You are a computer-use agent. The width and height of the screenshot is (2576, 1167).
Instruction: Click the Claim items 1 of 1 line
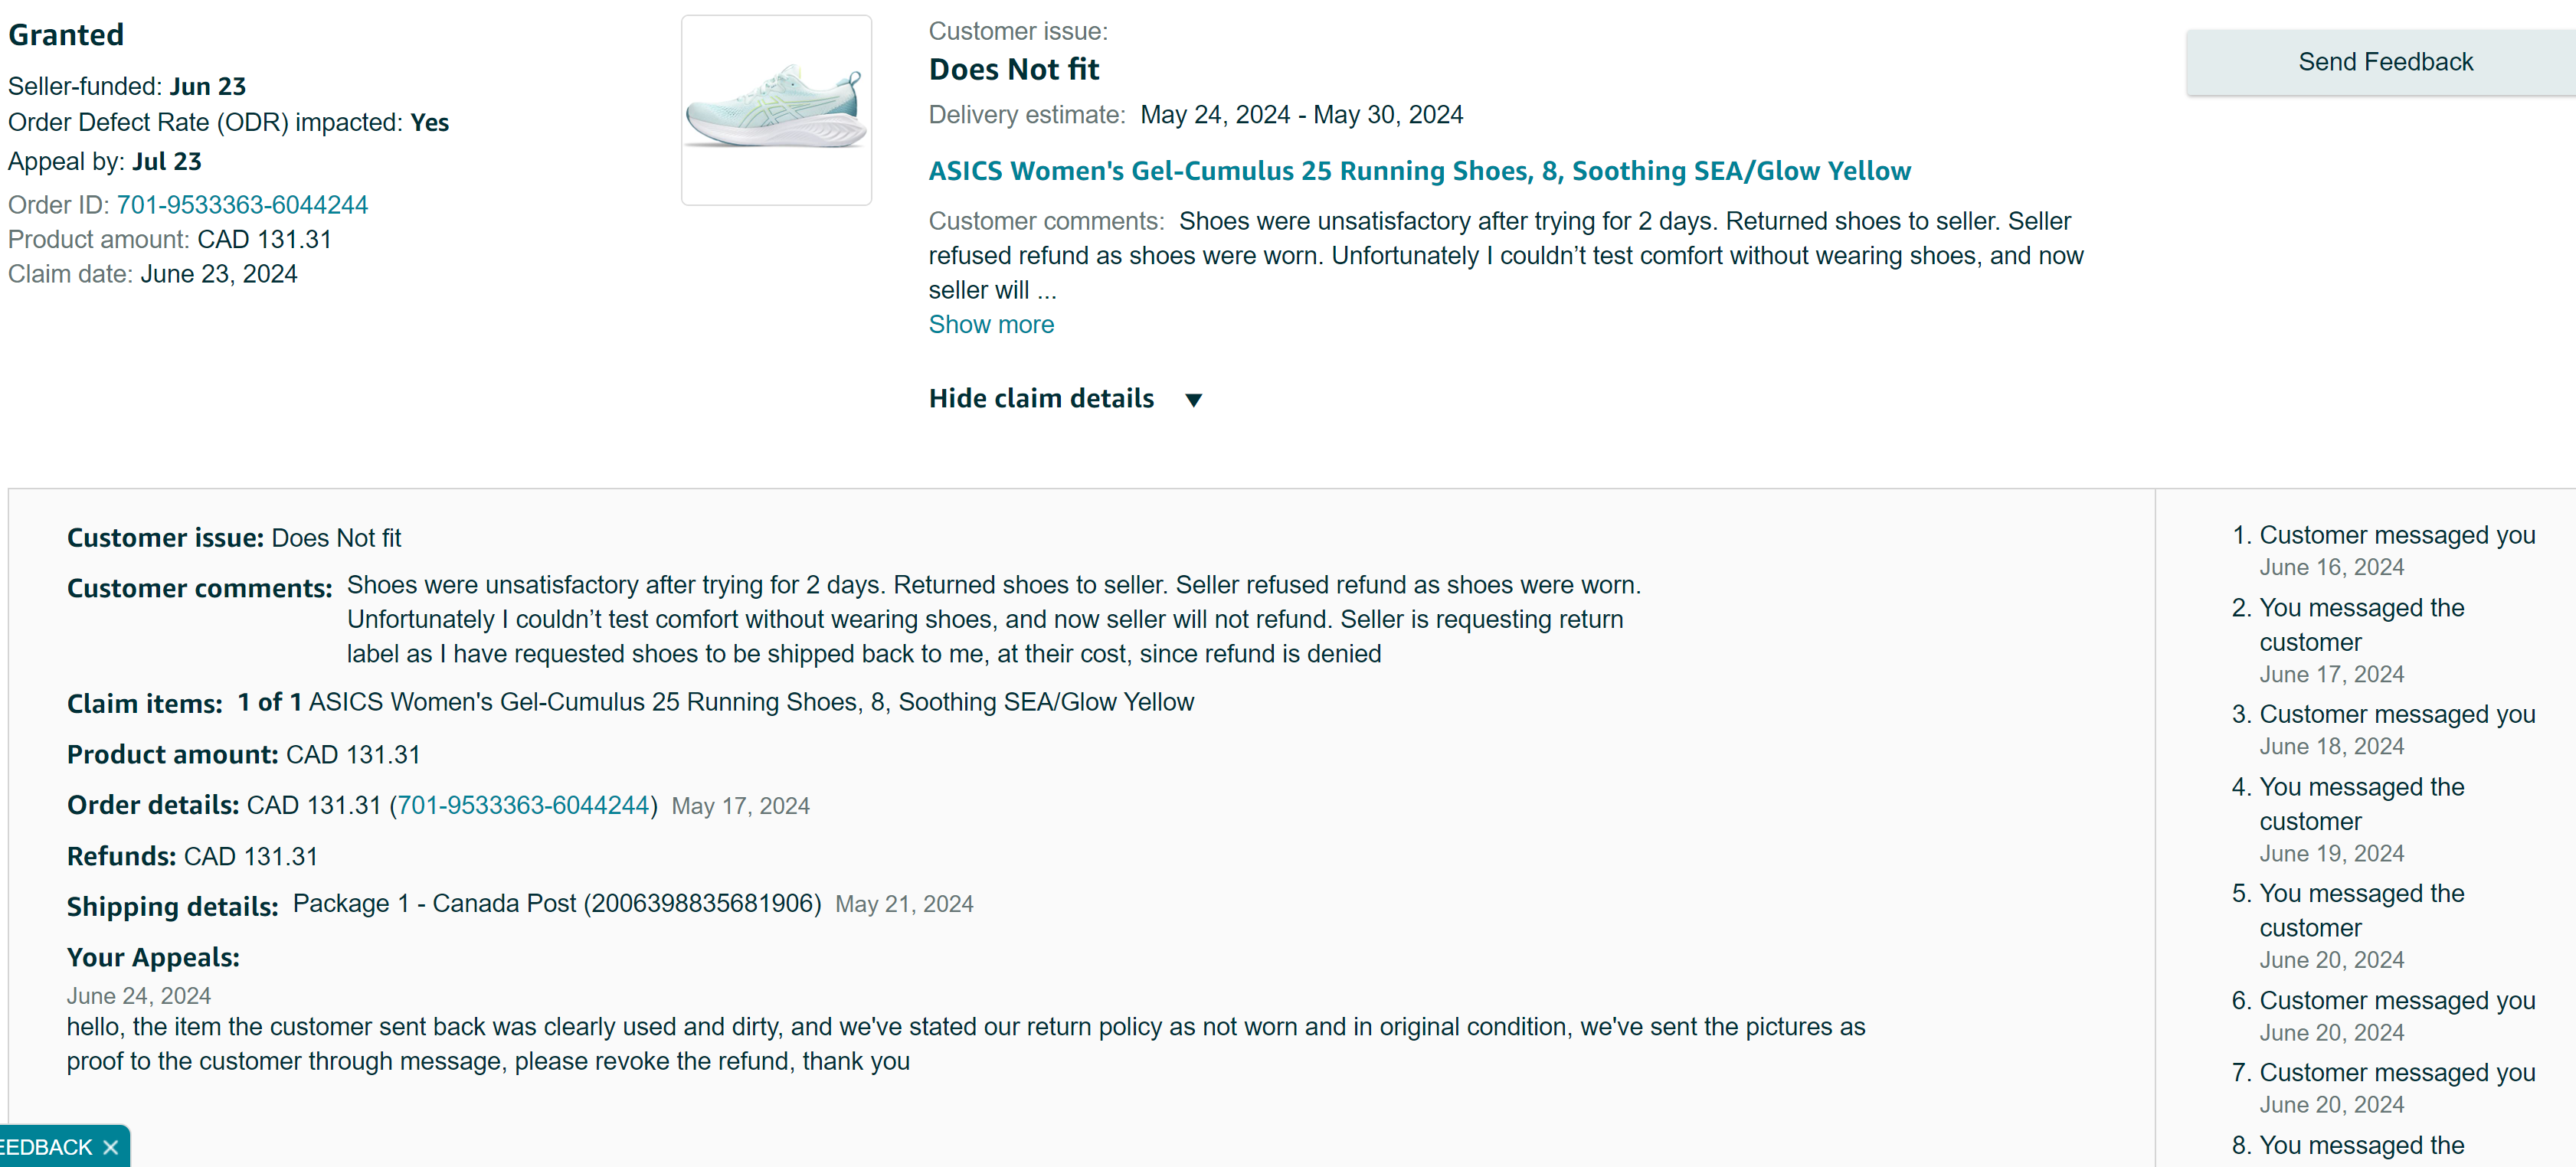point(630,703)
